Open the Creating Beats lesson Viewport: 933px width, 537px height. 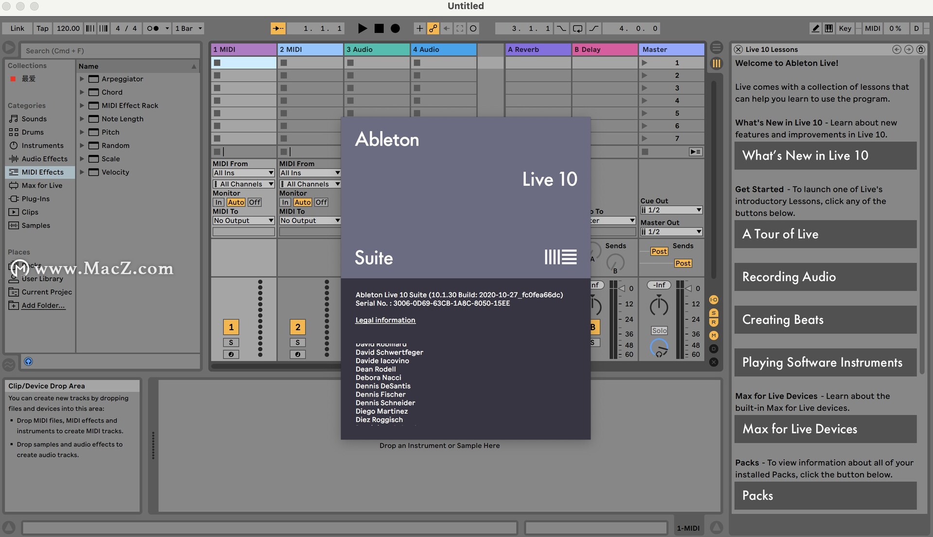(x=825, y=320)
